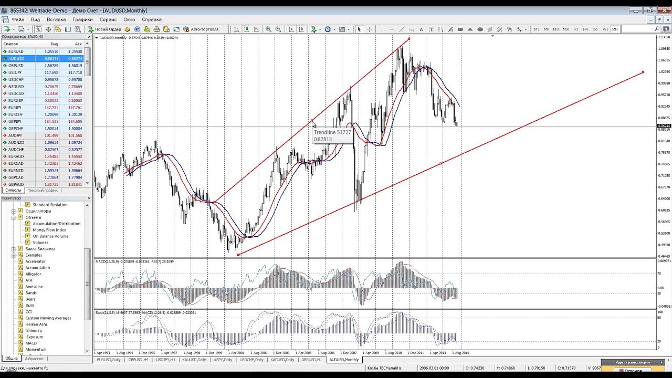Select the equidistant channel tool
Screen dimensions: 672x378
pos(490,29)
